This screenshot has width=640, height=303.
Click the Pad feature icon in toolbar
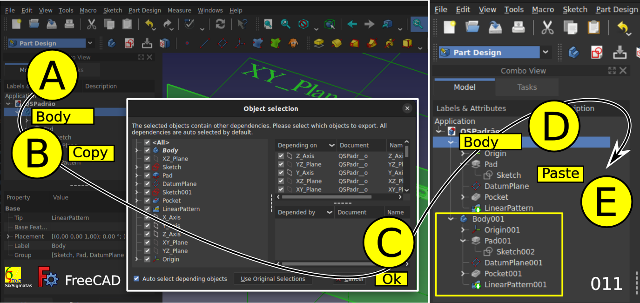click(319, 43)
